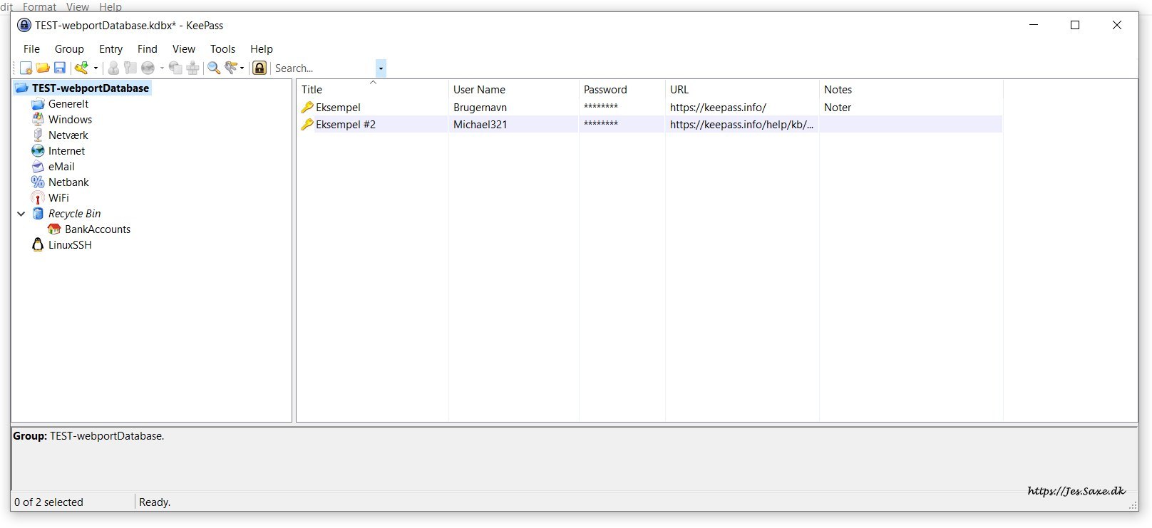
Task: Open the search box dropdown arrow
Action: pos(381,68)
